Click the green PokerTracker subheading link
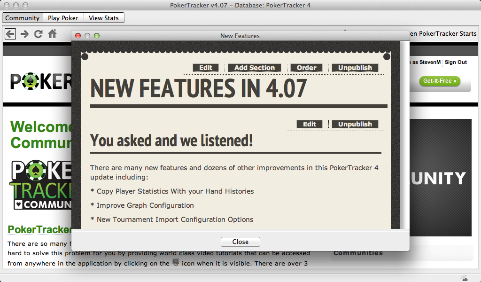 click(x=39, y=229)
